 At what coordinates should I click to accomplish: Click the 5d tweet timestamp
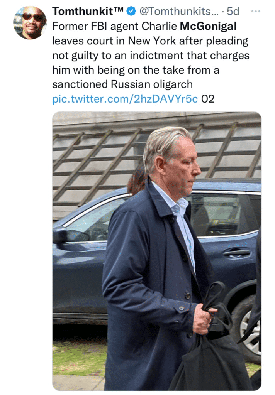(233, 12)
